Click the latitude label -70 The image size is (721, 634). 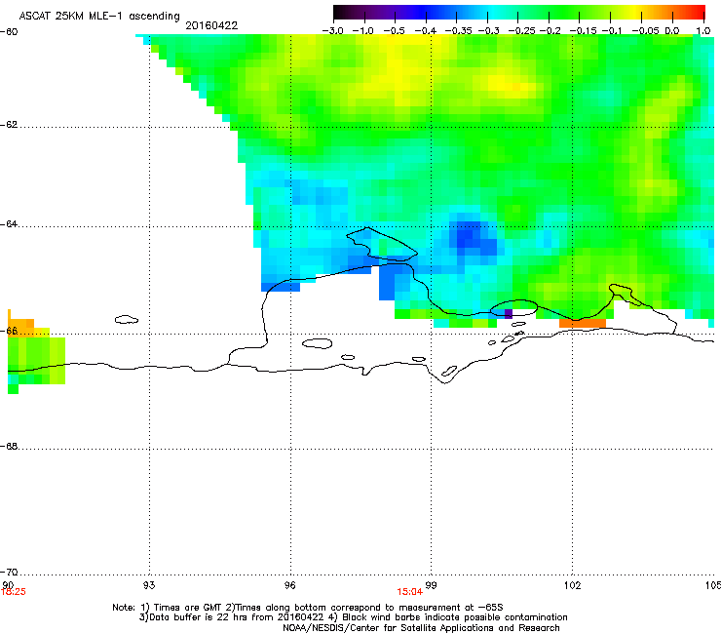(9, 573)
